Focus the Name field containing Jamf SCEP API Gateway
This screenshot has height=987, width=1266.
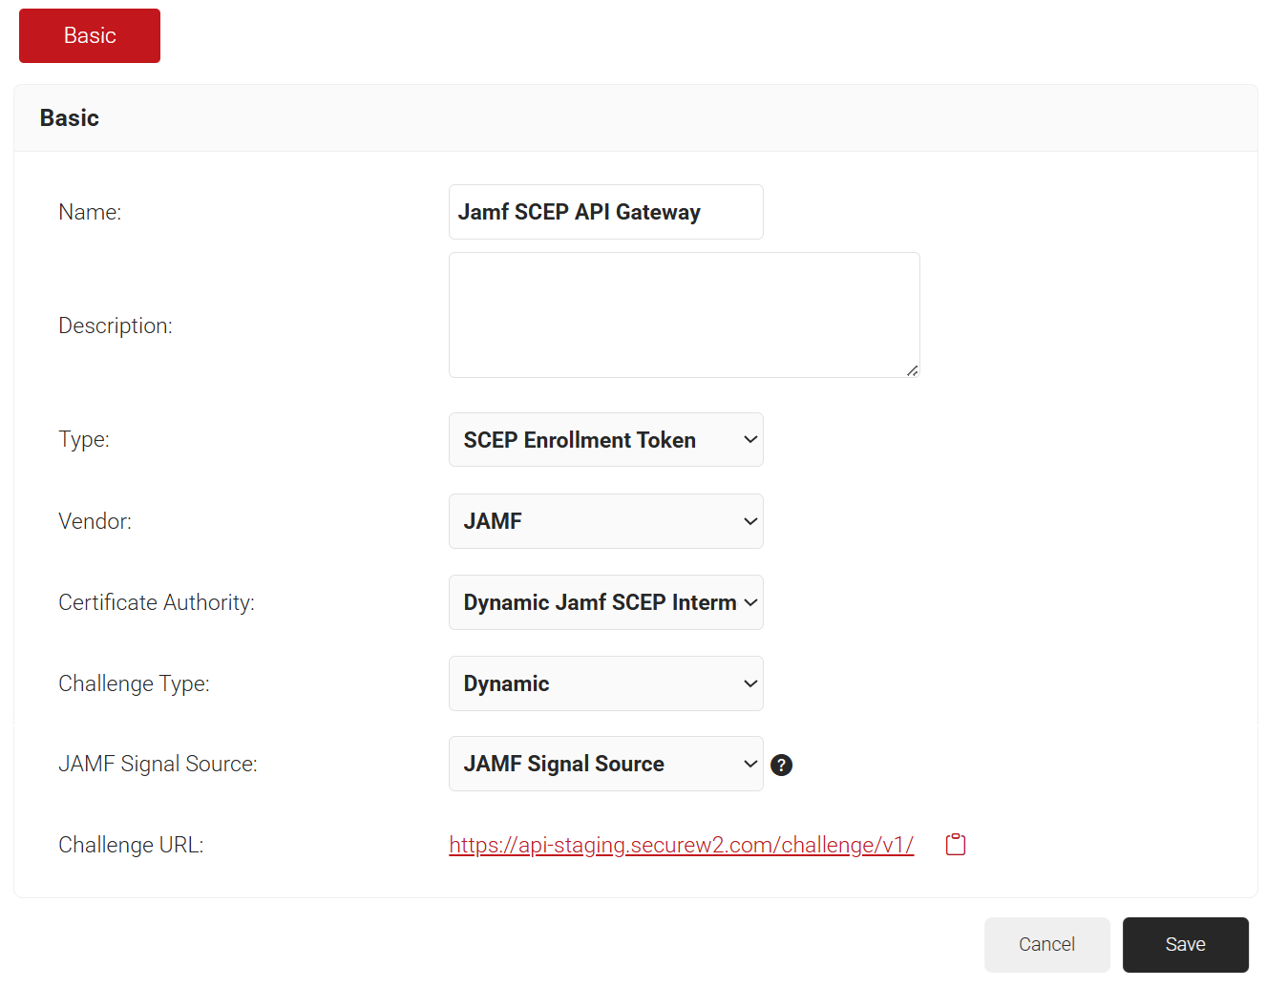[x=605, y=212]
